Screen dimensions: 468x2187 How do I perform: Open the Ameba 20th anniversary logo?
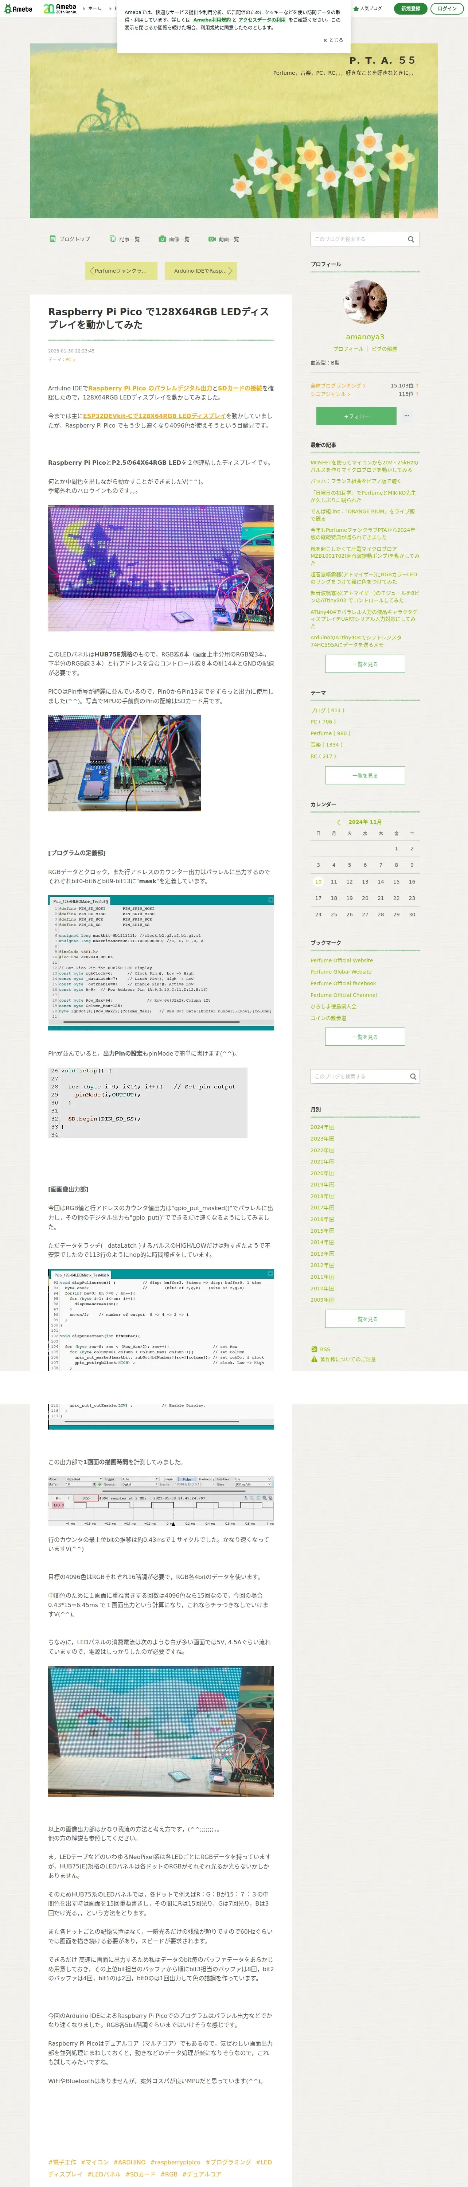click(59, 8)
